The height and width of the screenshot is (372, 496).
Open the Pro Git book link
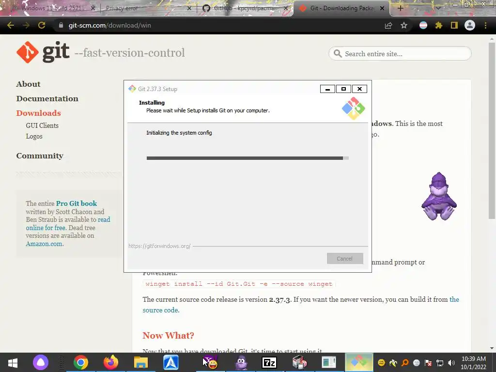coord(77,203)
